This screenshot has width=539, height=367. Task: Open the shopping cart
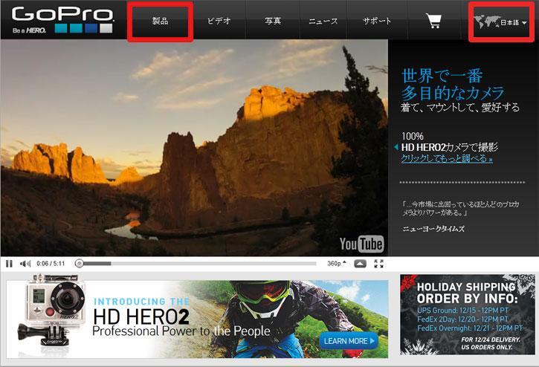tap(433, 21)
